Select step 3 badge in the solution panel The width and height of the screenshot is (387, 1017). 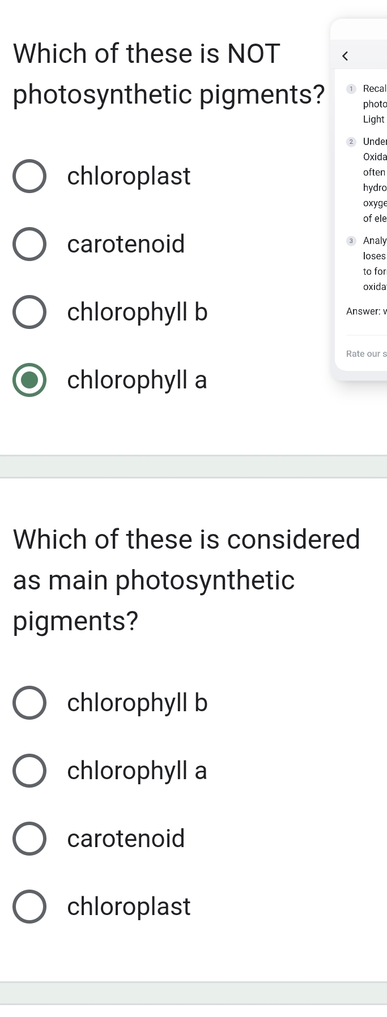pos(351,241)
